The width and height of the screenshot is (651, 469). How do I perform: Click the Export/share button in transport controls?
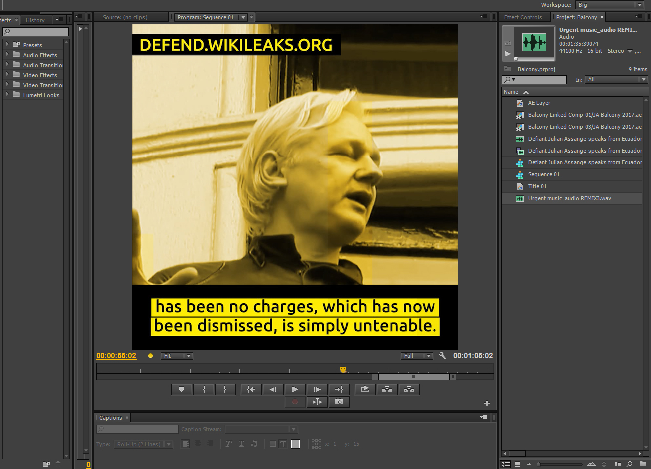pyautogui.click(x=365, y=390)
